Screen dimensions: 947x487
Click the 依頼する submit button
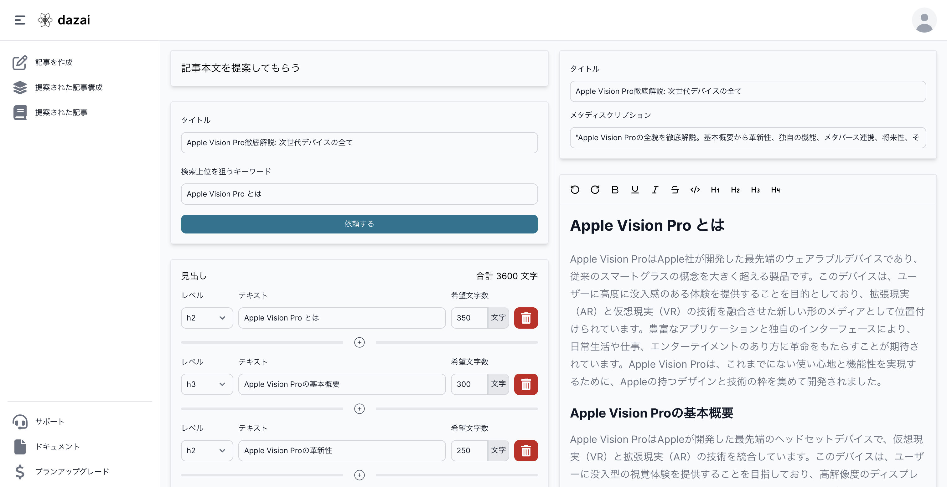click(359, 224)
